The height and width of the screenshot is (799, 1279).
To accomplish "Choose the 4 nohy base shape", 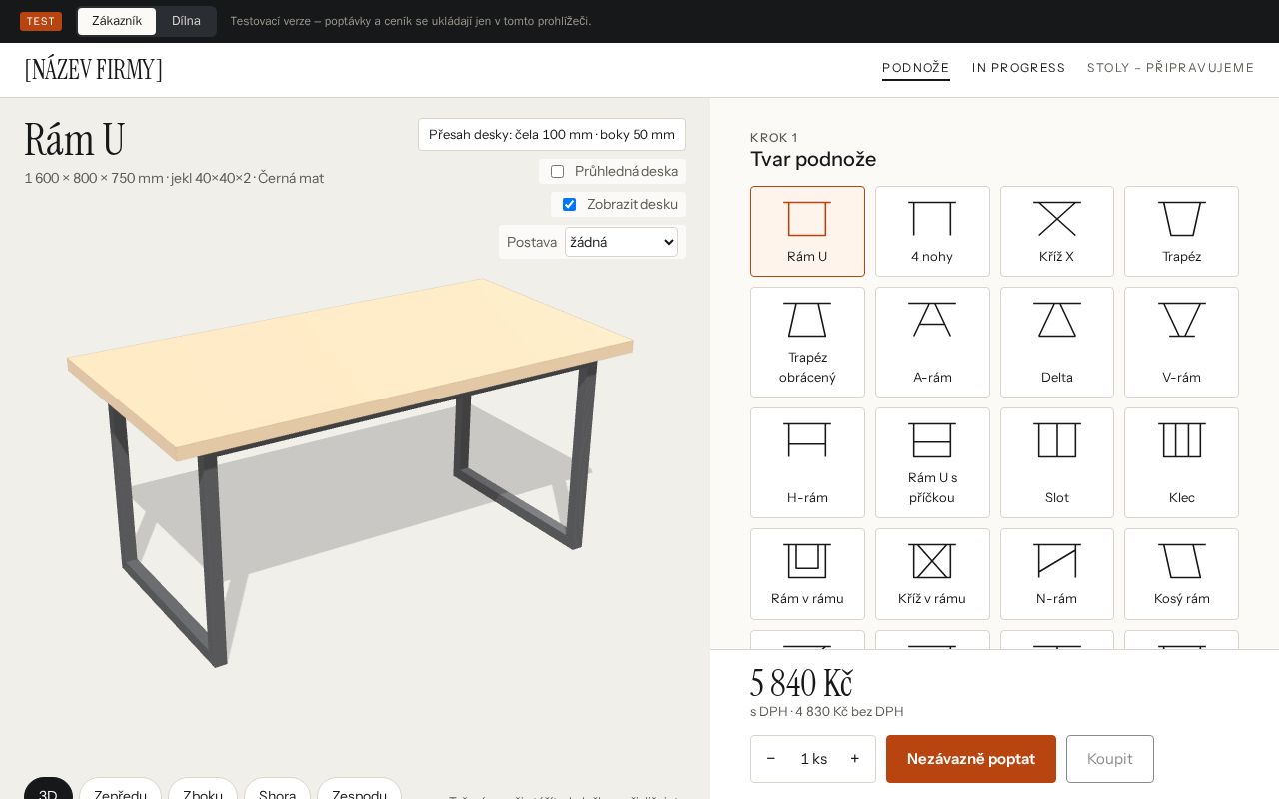I will [932, 231].
